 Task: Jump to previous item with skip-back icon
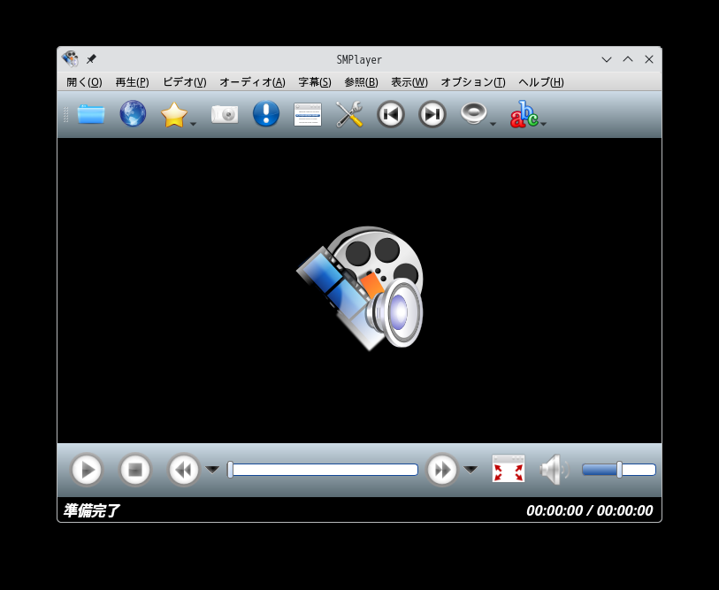pos(390,113)
